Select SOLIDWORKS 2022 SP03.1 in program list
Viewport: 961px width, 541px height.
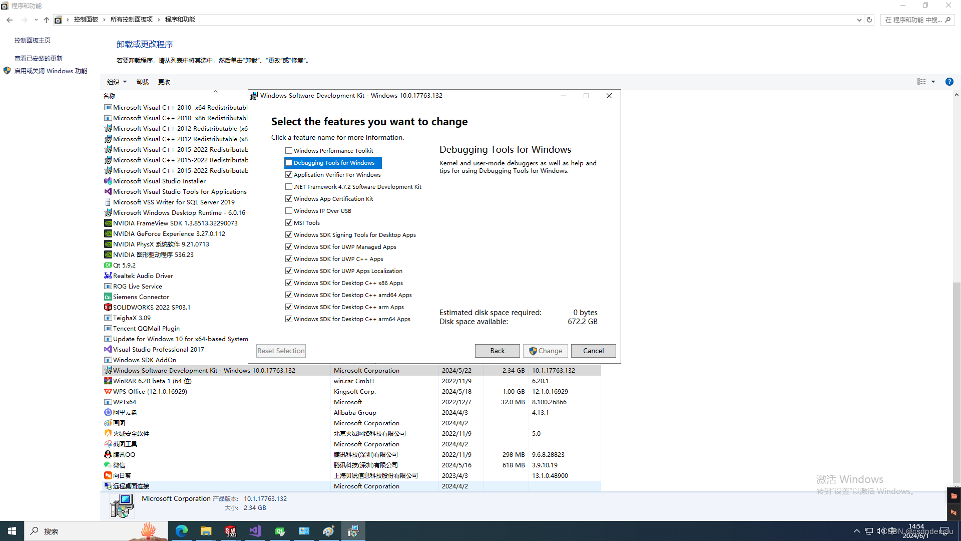(x=152, y=308)
